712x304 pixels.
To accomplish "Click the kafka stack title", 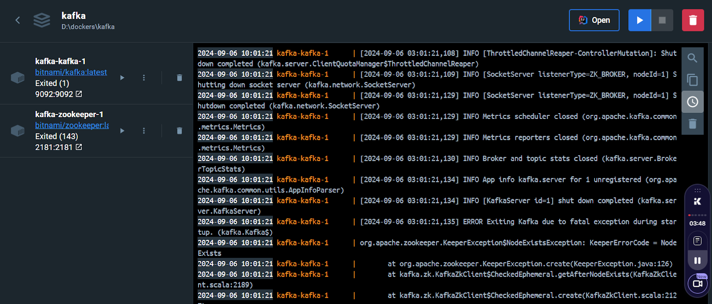I will 73,16.
